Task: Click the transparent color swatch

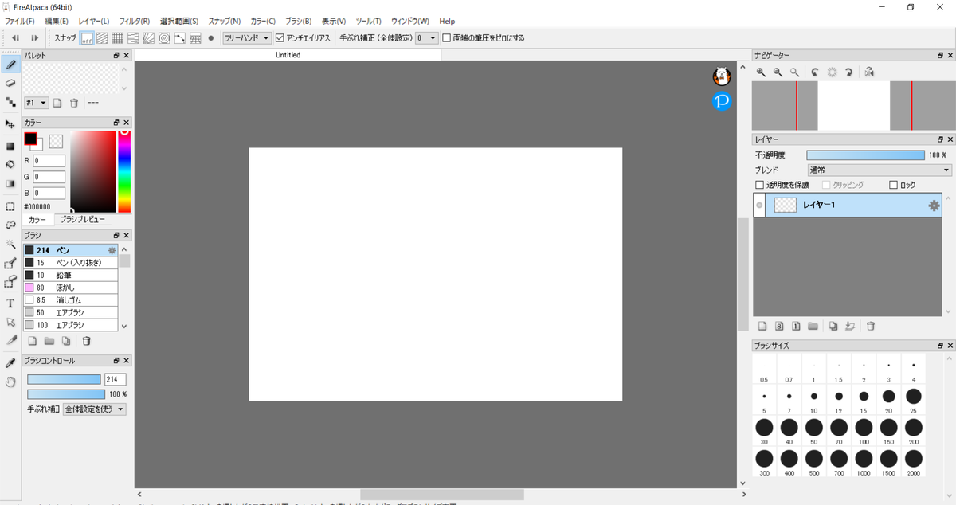Action: (56, 141)
